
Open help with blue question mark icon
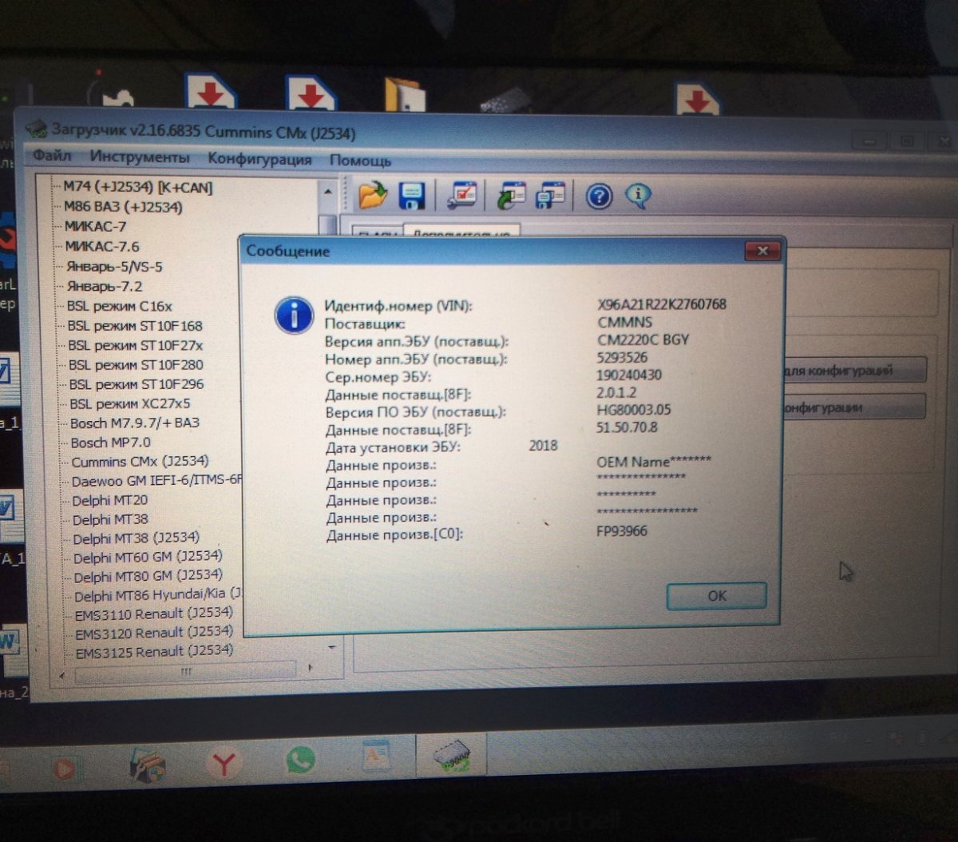599,196
